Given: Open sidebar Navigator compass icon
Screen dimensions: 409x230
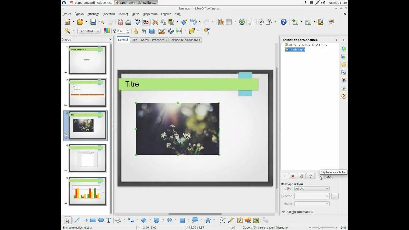Looking at the screenshot, I should click(343, 96).
